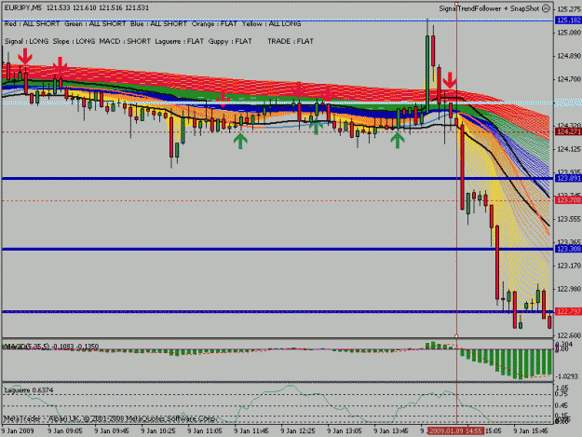Select the blue 123.891 price tag

click(x=568, y=179)
